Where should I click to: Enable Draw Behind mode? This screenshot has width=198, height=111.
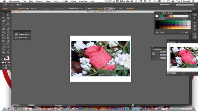pos(6,65)
